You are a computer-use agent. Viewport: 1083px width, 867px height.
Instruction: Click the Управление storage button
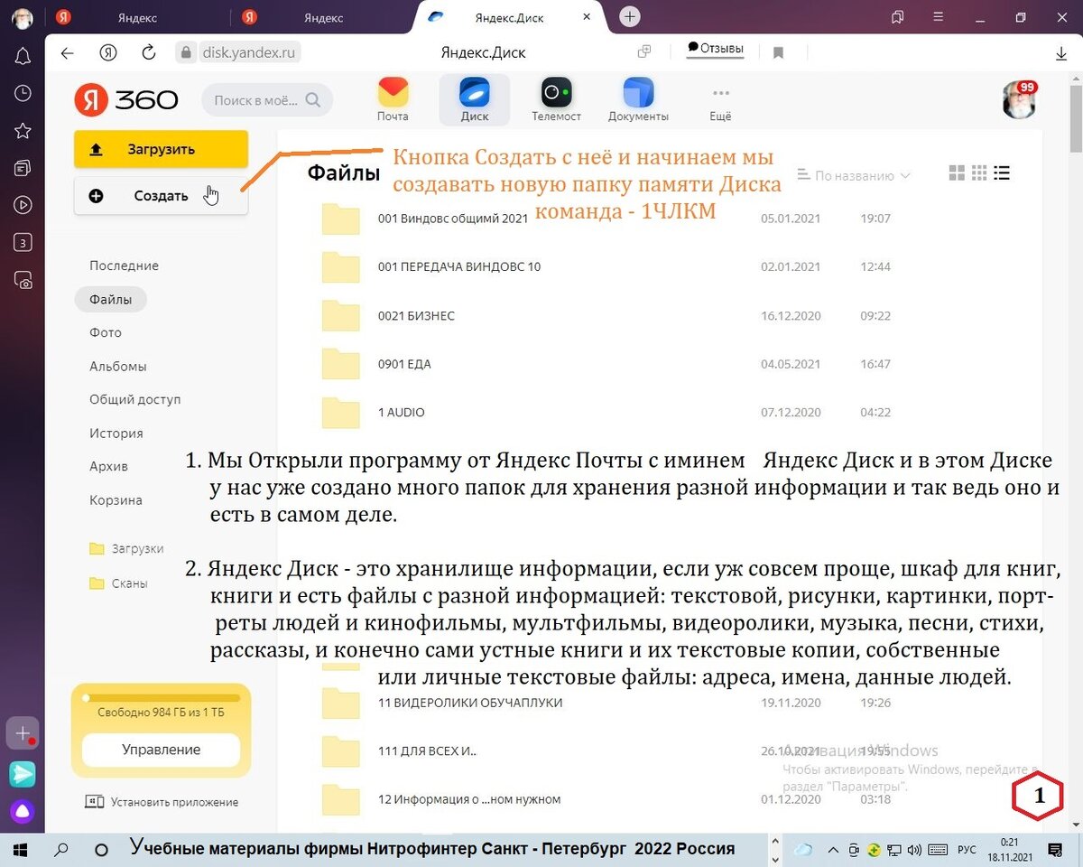[161, 750]
